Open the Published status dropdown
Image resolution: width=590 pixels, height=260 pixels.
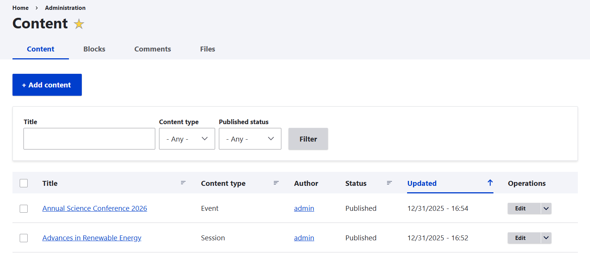click(250, 139)
